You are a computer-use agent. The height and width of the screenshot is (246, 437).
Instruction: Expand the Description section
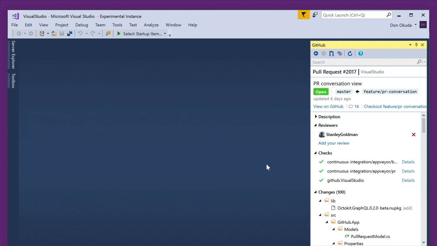pyautogui.click(x=316, y=117)
